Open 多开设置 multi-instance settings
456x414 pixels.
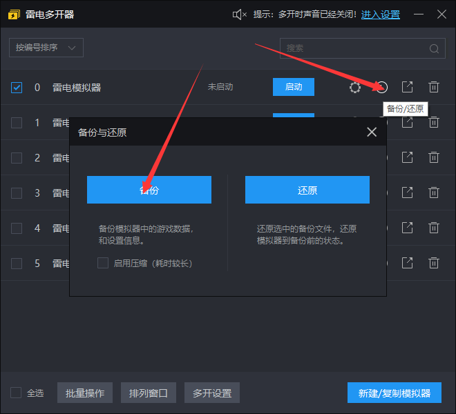tap(212, 393)
